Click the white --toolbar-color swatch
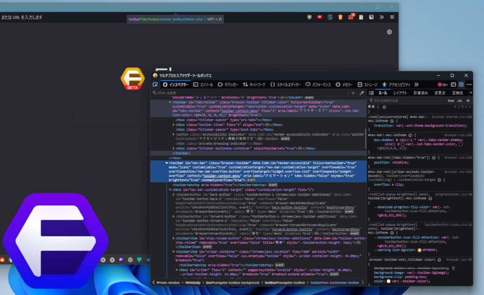 389,281
